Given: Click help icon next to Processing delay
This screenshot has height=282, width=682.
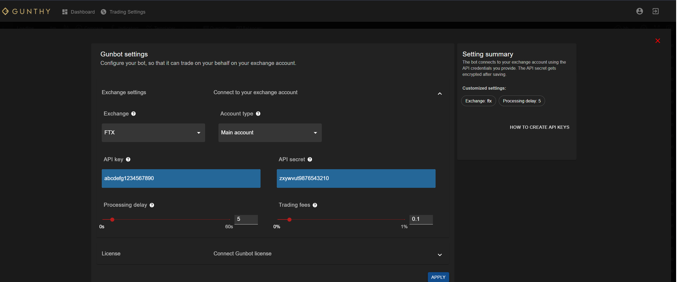Looking at the screenshot, I should (x=152, y=205).
